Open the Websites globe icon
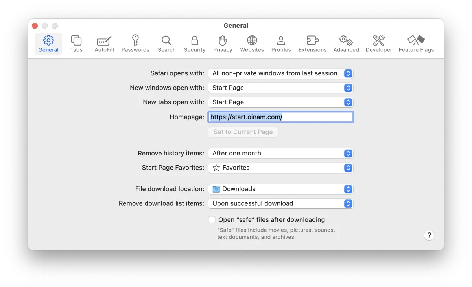This screenshot has height=287, width=472. point(252,40)
